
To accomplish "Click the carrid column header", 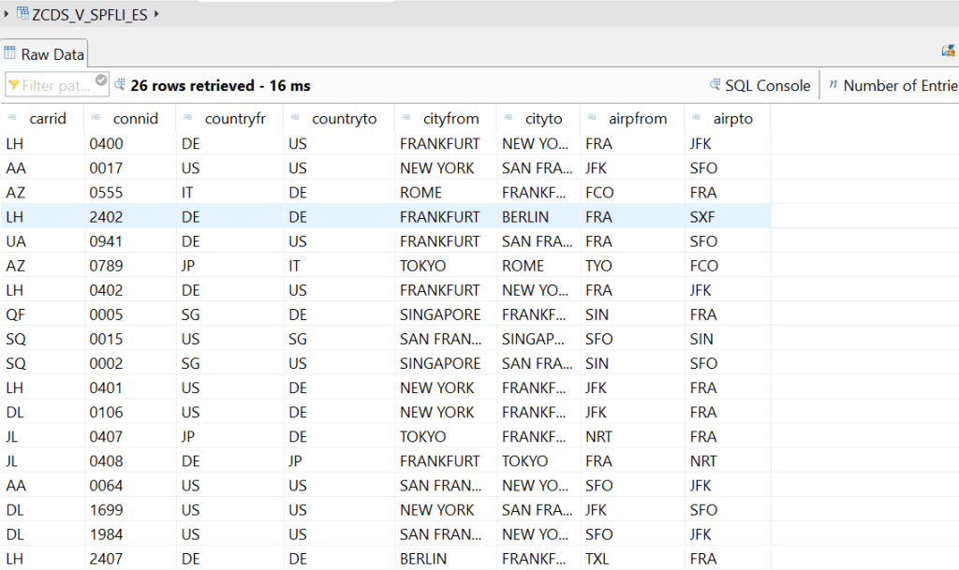I will (48, 119).
